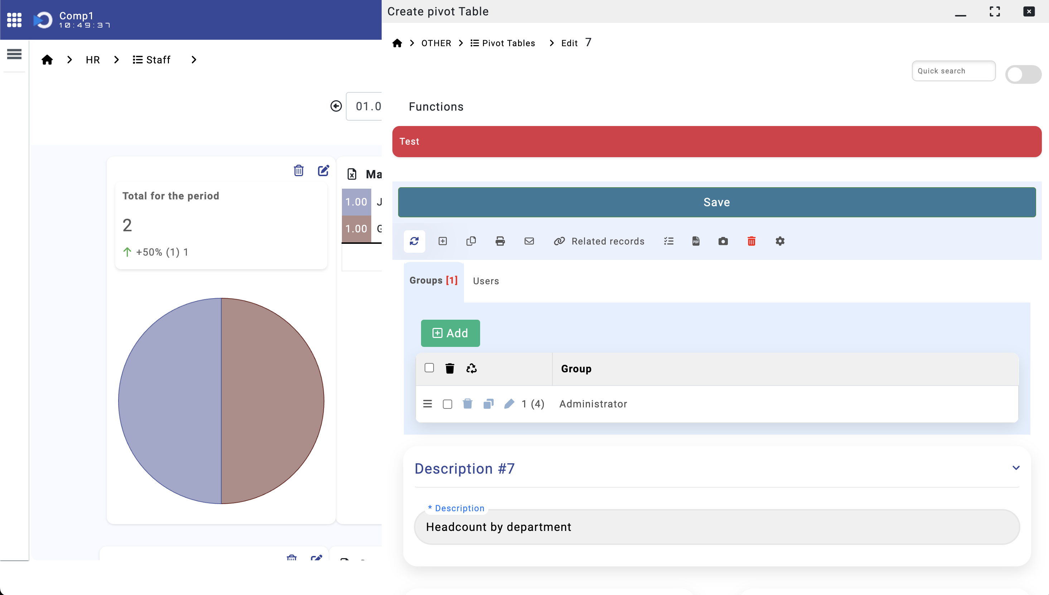The height and width of the screenshot is (595, 1049).
Task: Click the Save button
Action: tap(717, 202)
